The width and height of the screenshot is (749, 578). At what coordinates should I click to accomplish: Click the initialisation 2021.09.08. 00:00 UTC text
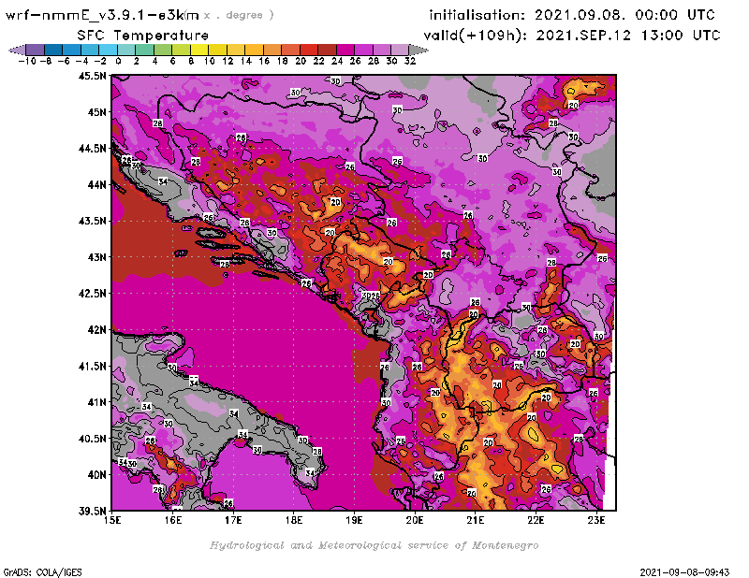(x=572, y=15)
